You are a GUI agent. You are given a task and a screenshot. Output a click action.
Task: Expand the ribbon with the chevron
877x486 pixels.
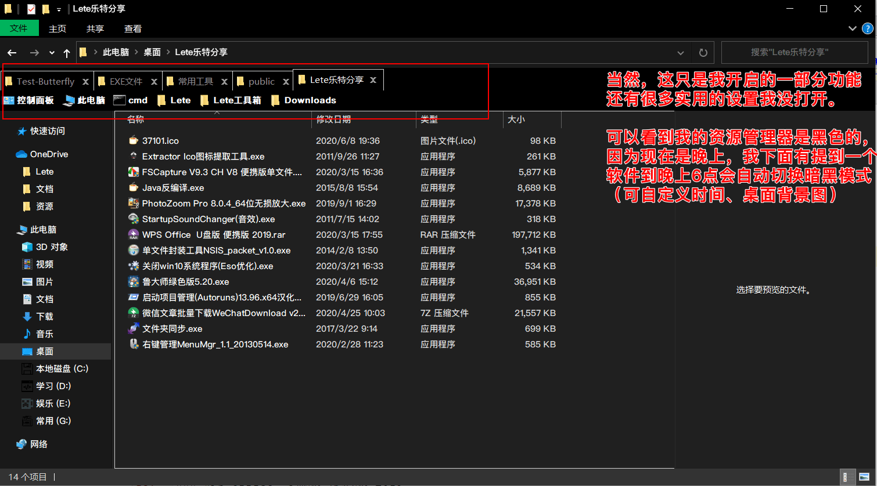(x=852, y=28)
